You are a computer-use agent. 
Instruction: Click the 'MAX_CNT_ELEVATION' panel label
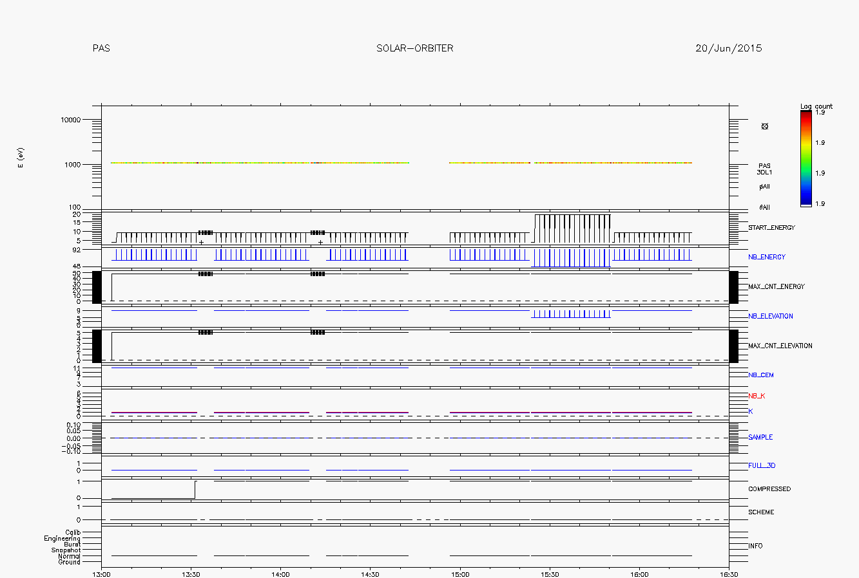pos(780,346)
